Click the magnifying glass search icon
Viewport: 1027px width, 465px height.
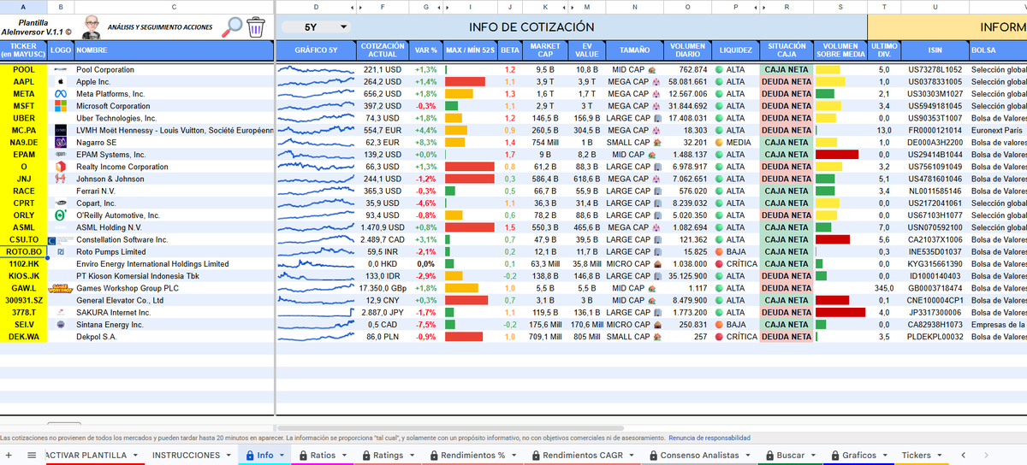[x=232, y=26]
